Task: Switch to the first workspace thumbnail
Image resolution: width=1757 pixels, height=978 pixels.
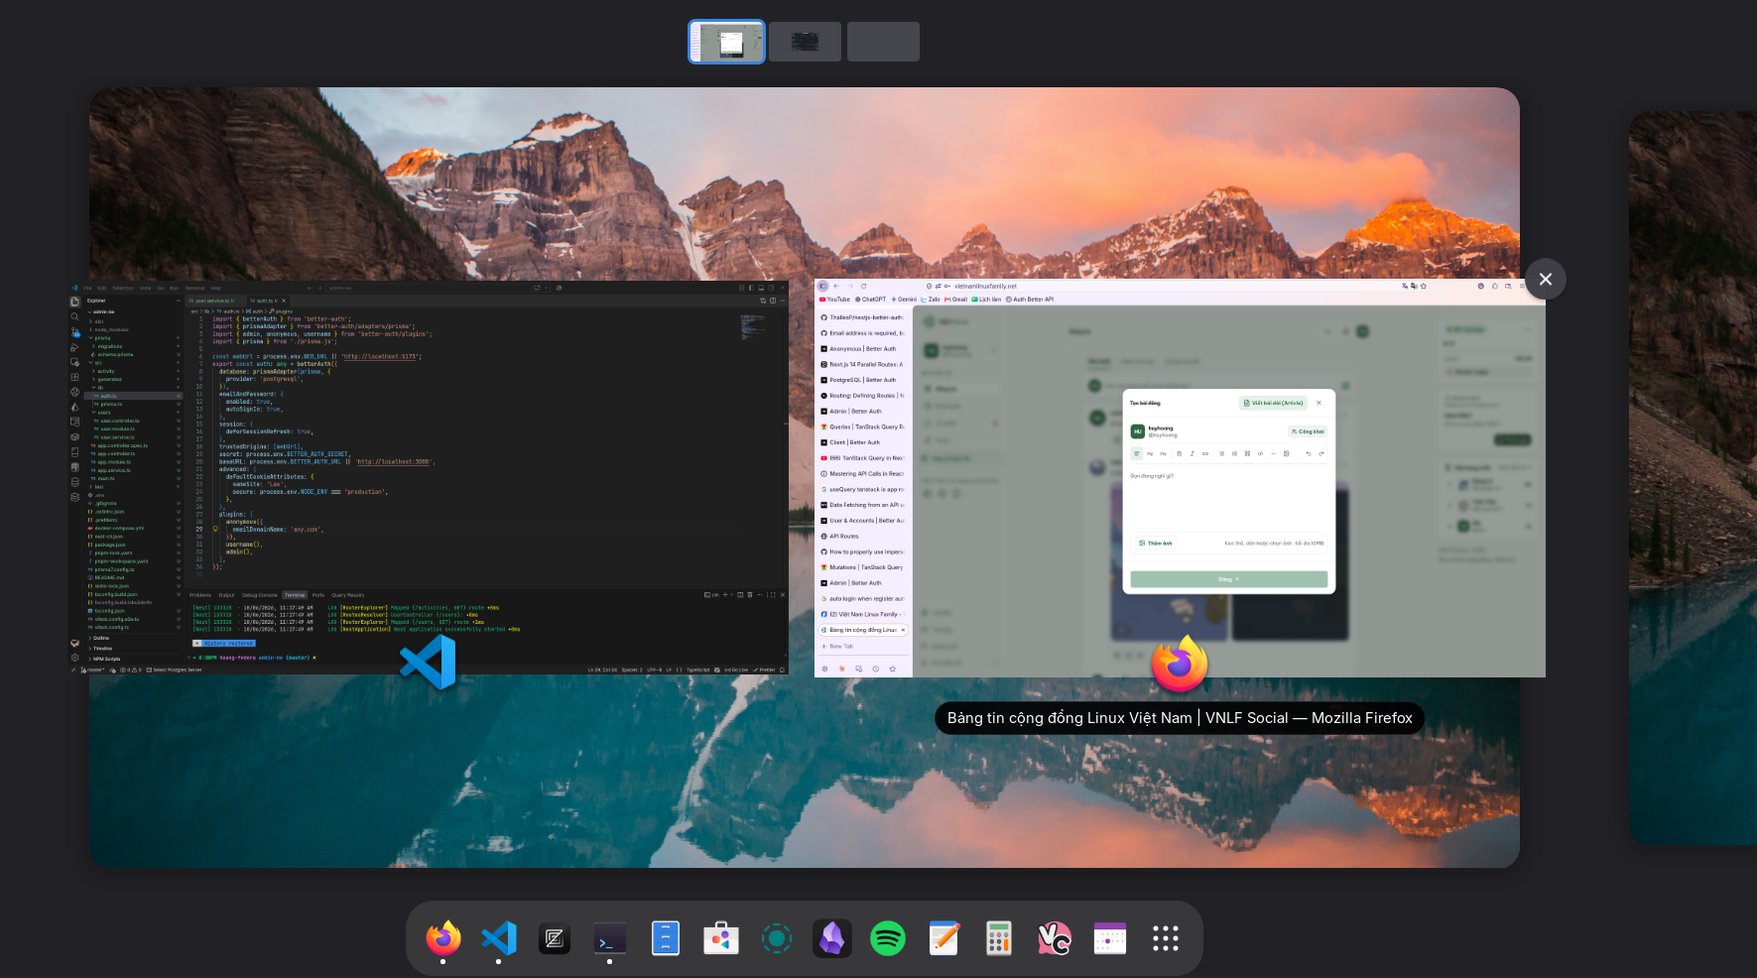Action: (726, 42)
